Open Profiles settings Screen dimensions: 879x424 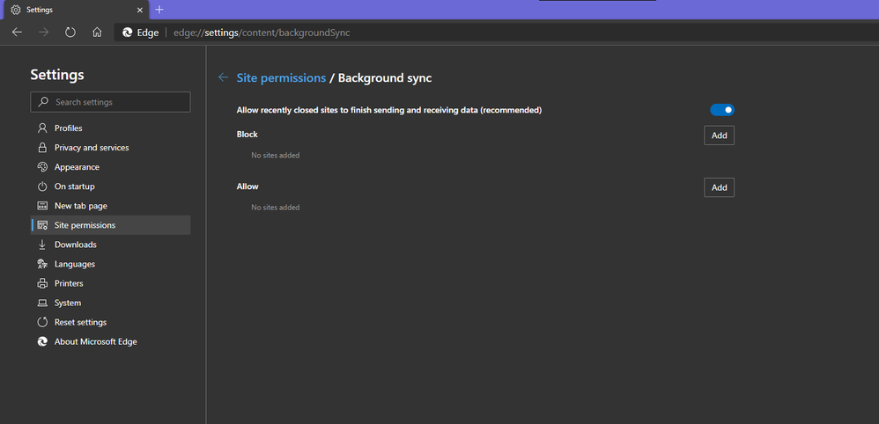pos(110,128)
